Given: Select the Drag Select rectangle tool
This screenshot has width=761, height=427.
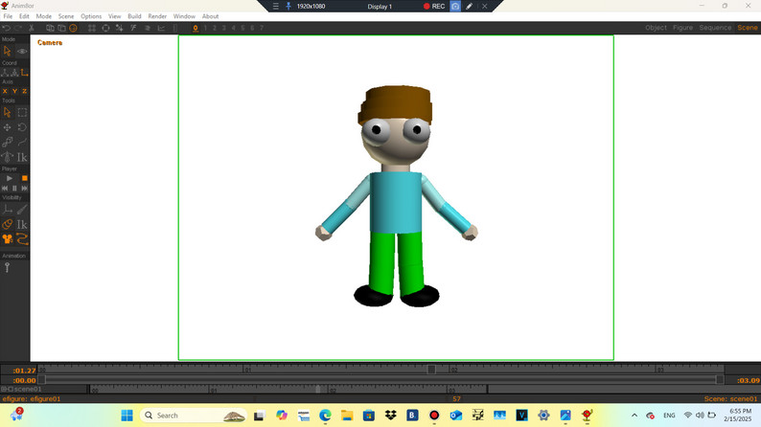Looking at the screenshot, I should tap(22, 112).
